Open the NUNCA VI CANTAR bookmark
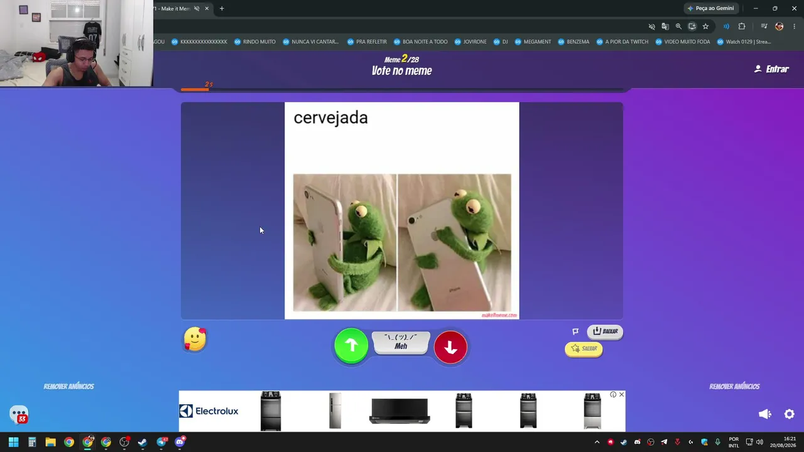Screen dimensions: 804x452 (x=311, y=42)
